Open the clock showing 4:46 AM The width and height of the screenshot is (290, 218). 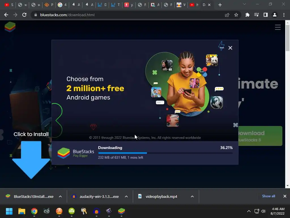point(278,211)
